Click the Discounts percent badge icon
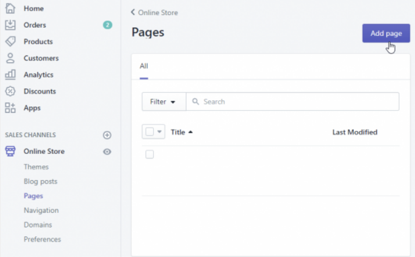 pyautogui.click(x=10, y=91)
